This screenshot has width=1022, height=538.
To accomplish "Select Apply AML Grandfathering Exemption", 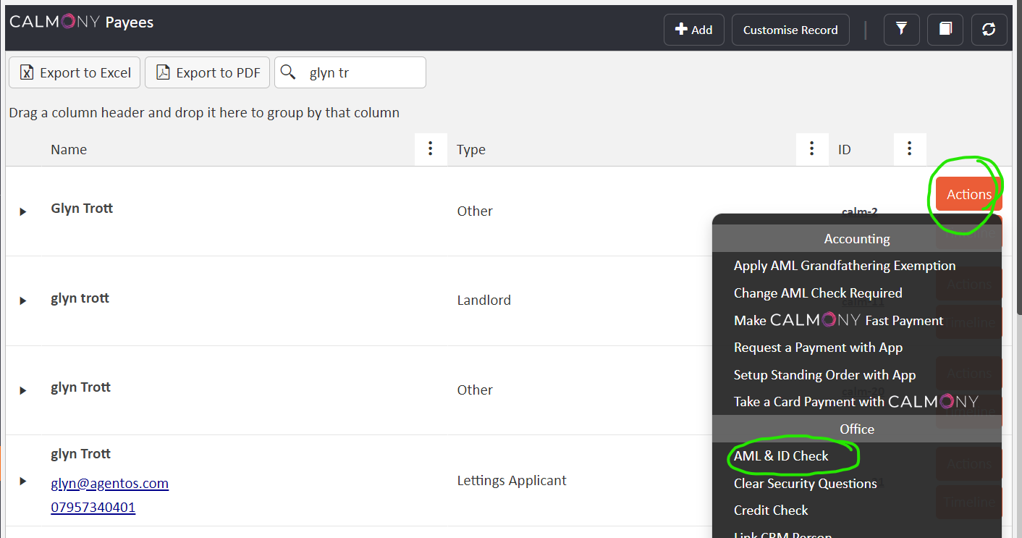I will coord(844,266).
